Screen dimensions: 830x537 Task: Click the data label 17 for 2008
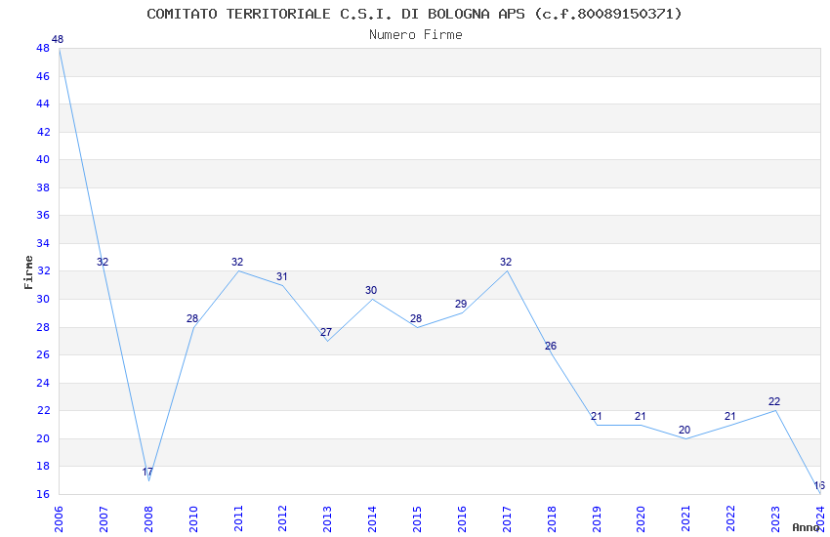click(x=147, y=472)
